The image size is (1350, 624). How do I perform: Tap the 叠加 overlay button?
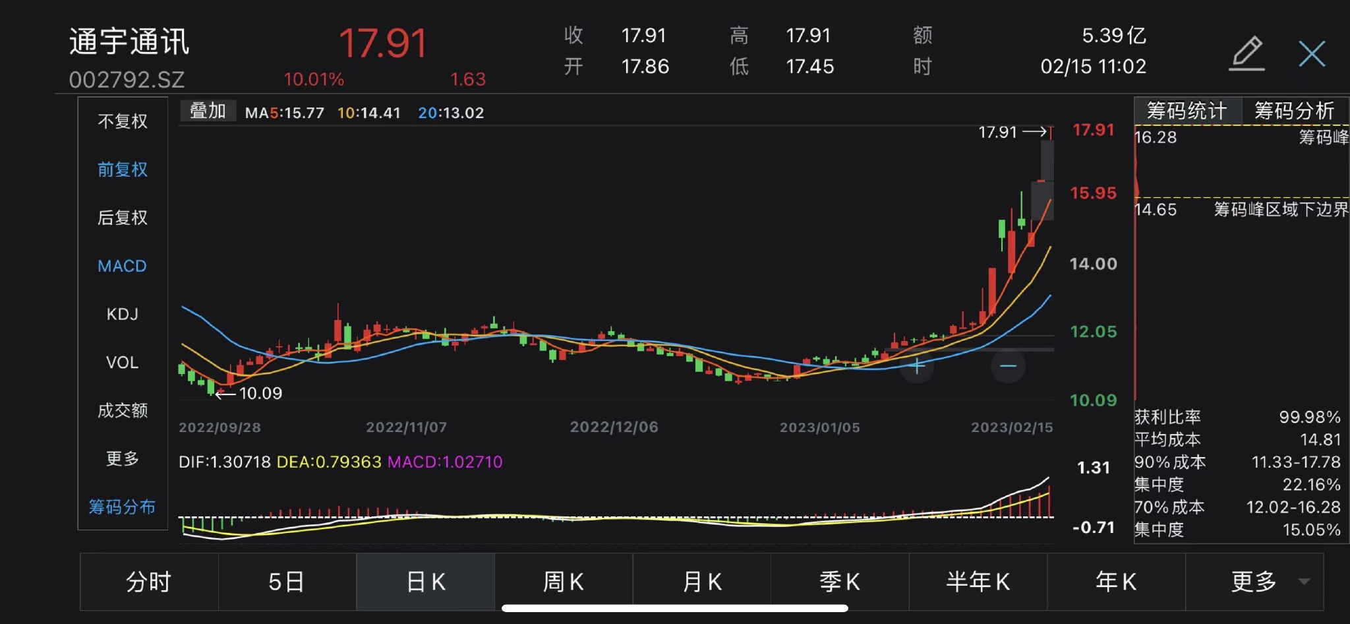point(208,111)
